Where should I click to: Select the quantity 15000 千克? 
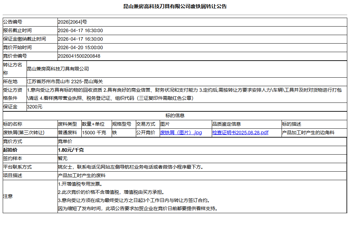pos(94,132)
